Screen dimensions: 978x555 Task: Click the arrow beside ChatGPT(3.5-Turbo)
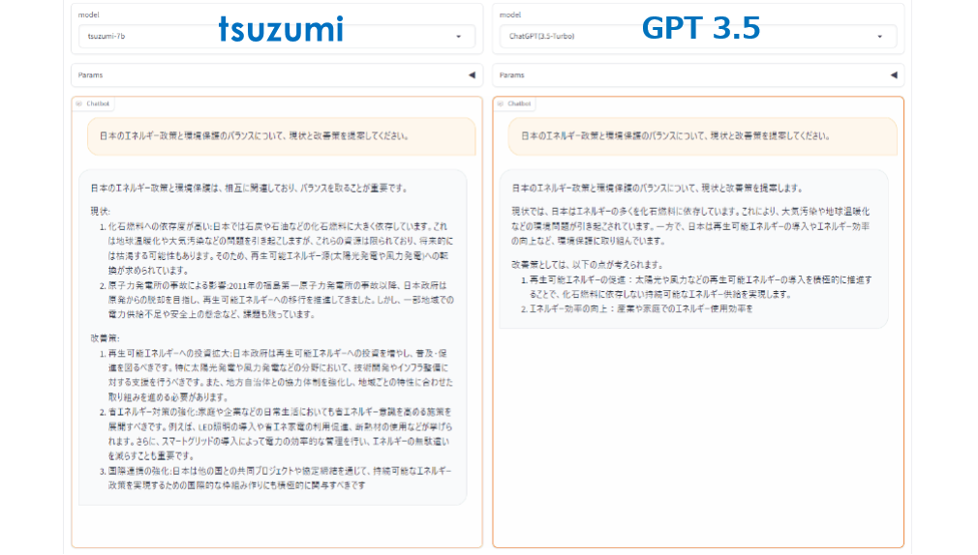click(880, 37)
